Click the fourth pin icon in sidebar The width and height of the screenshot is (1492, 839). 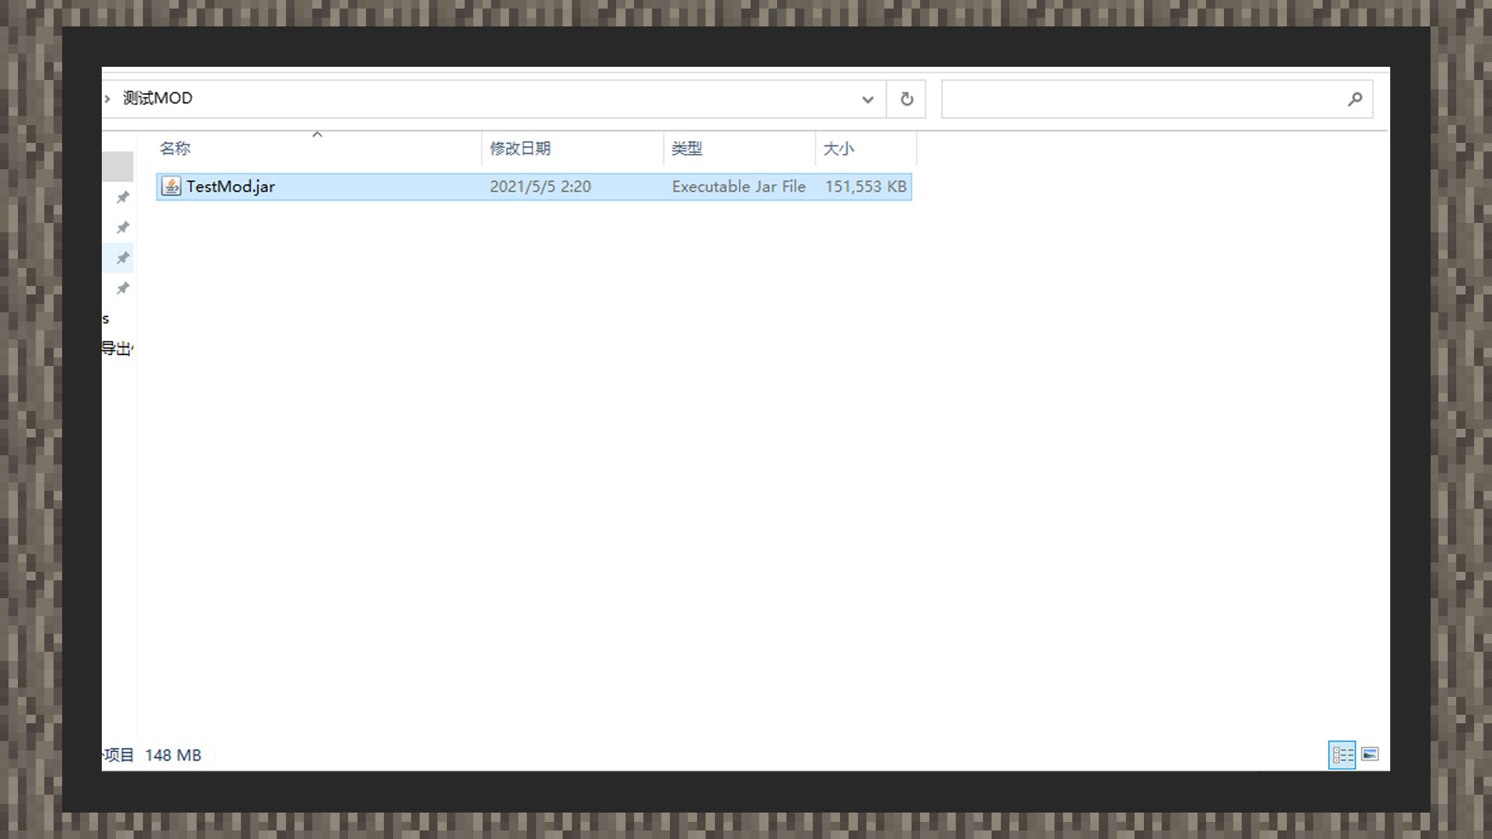click(x=123, y=289)
